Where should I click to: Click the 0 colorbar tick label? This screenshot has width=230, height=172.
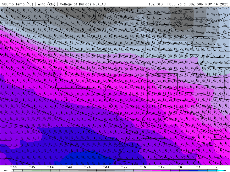(216, 167)
